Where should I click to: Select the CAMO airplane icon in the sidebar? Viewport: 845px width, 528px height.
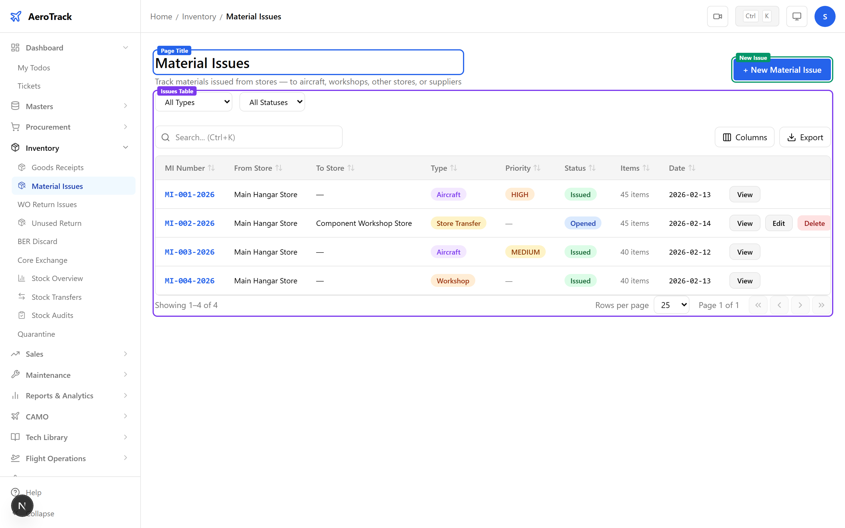15,416
